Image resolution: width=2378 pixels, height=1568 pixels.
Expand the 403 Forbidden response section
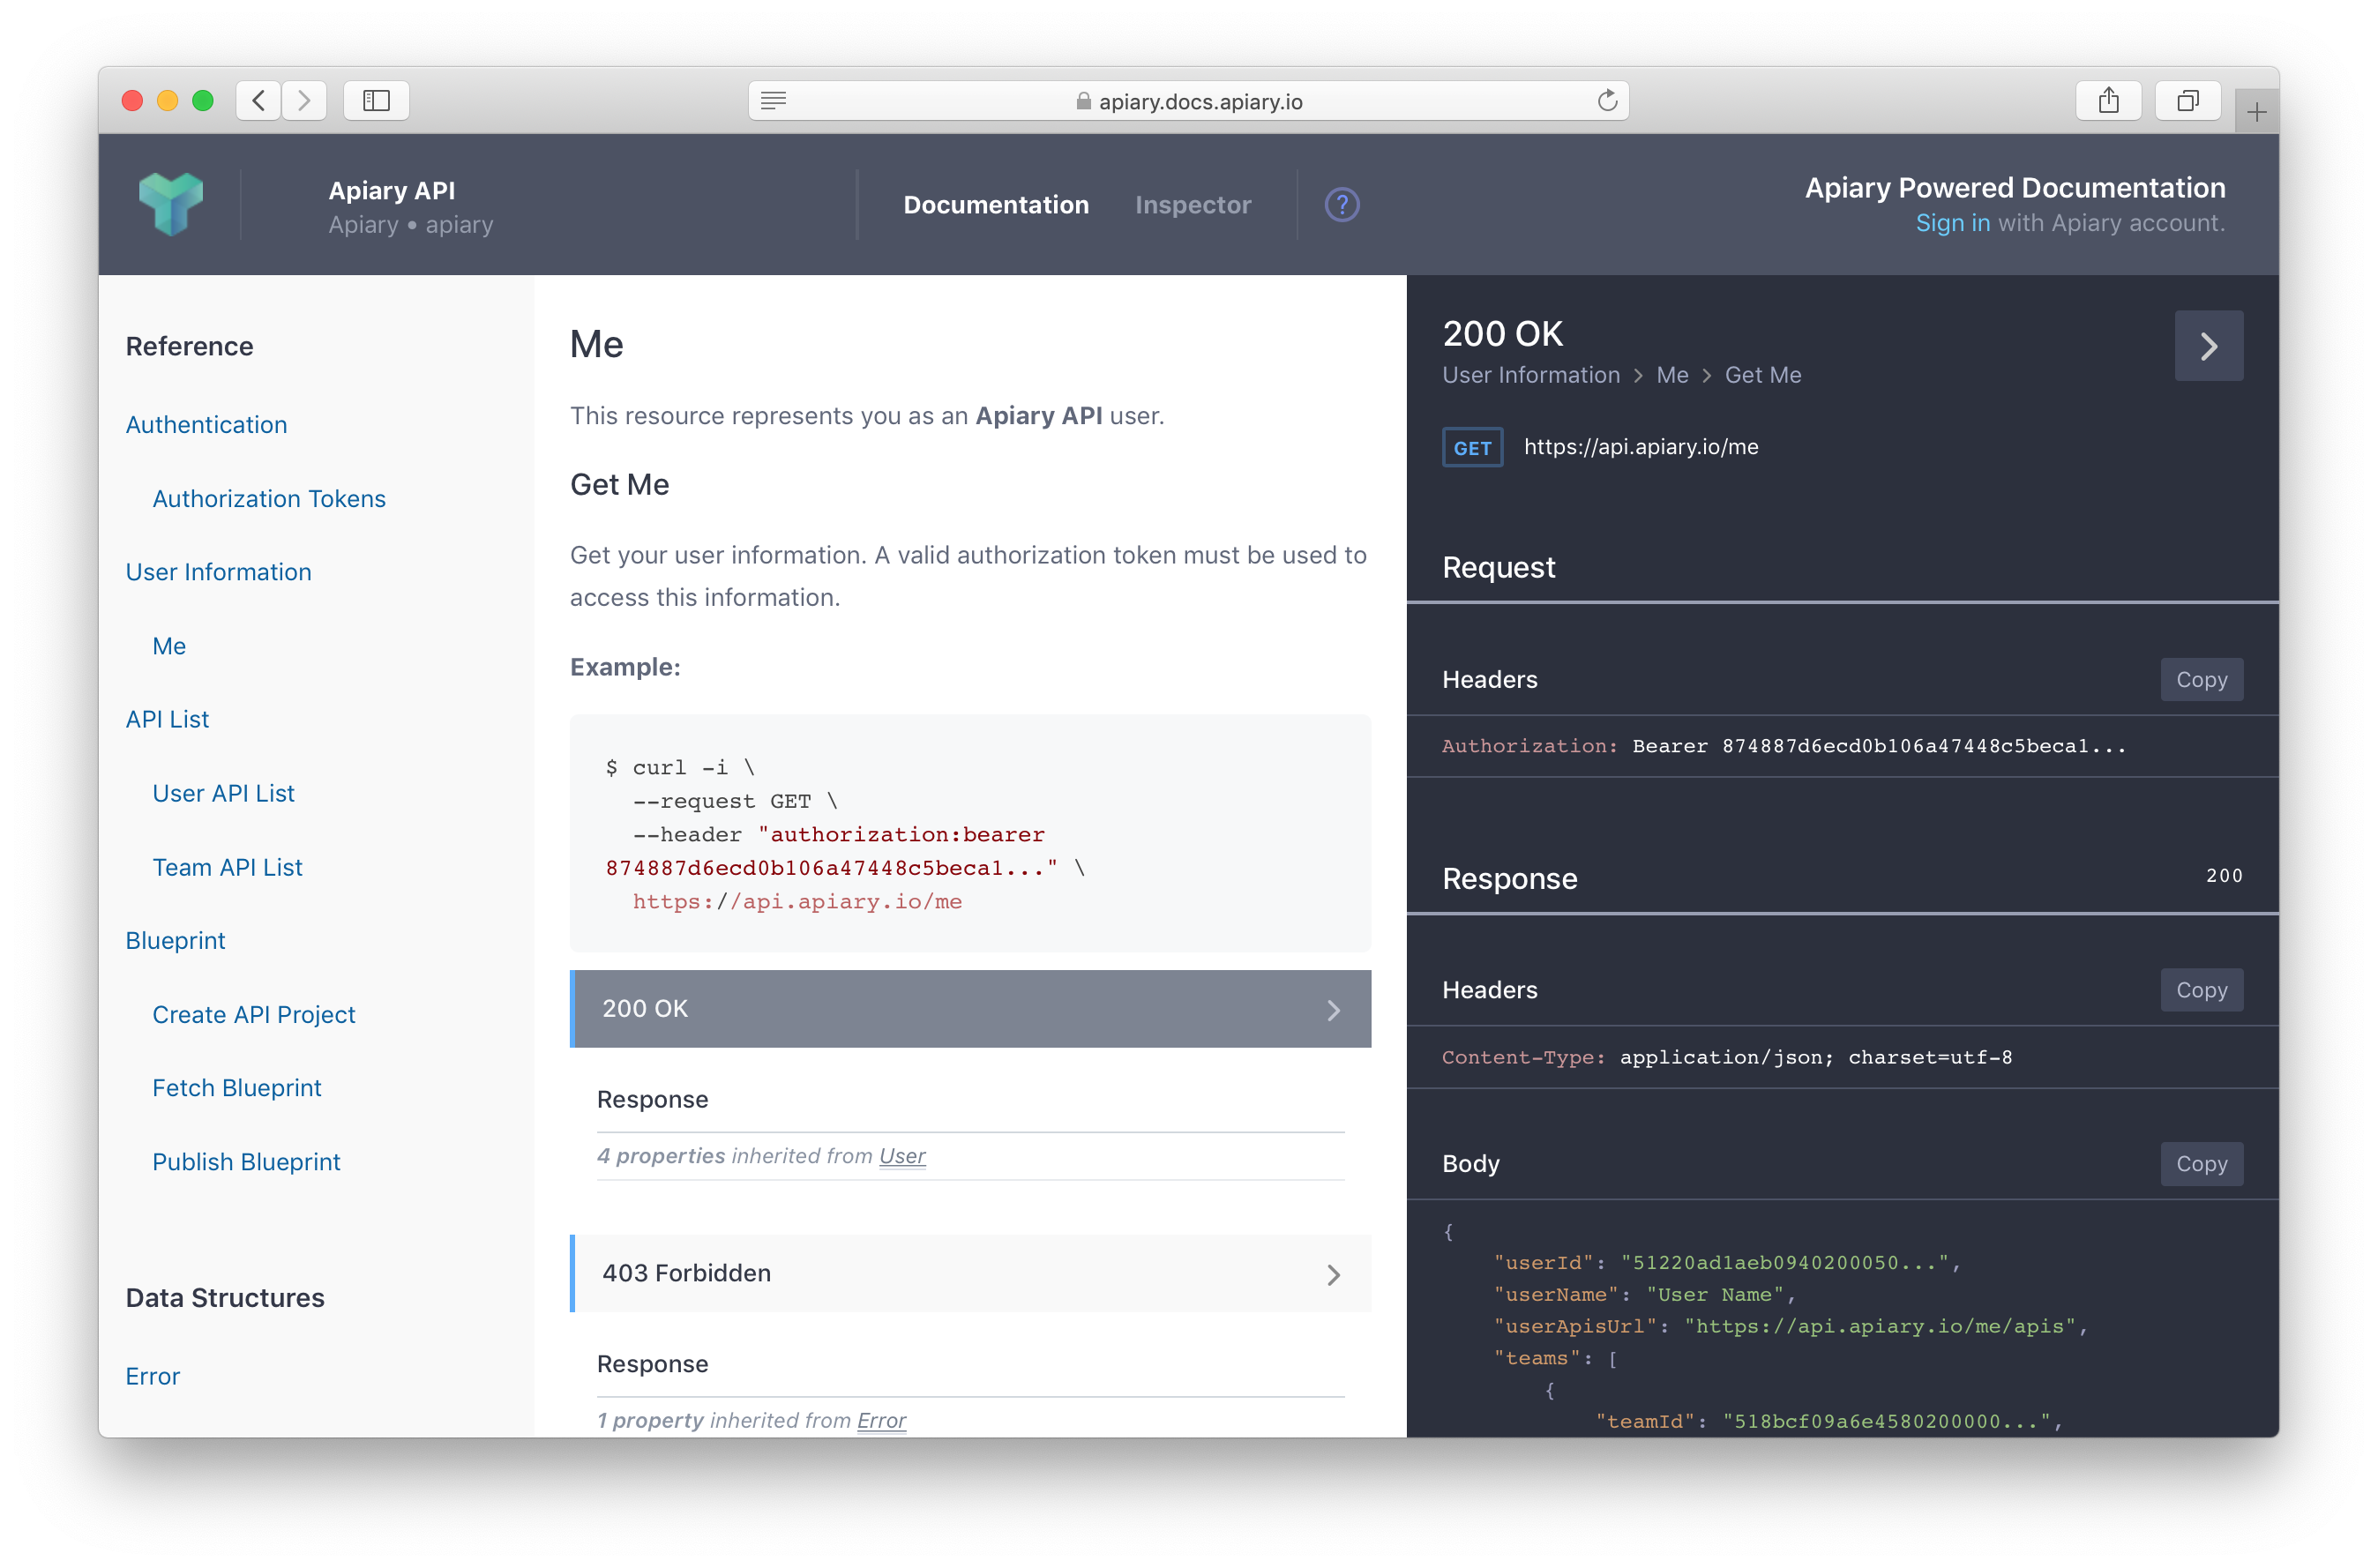click(968, 1273)
